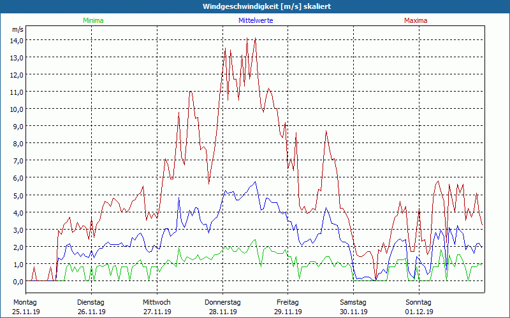Click the 'Freitag' day label
Screen dimensions: 510x318
coord(288,303)
